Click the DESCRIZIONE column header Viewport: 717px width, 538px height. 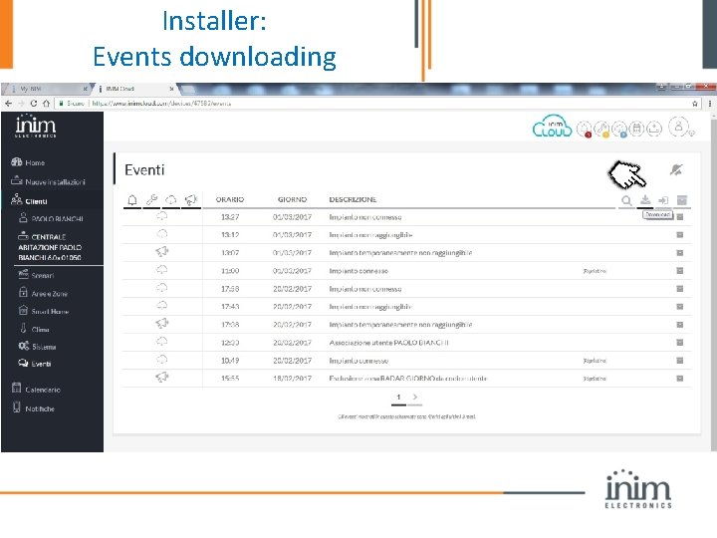point(353,199)
